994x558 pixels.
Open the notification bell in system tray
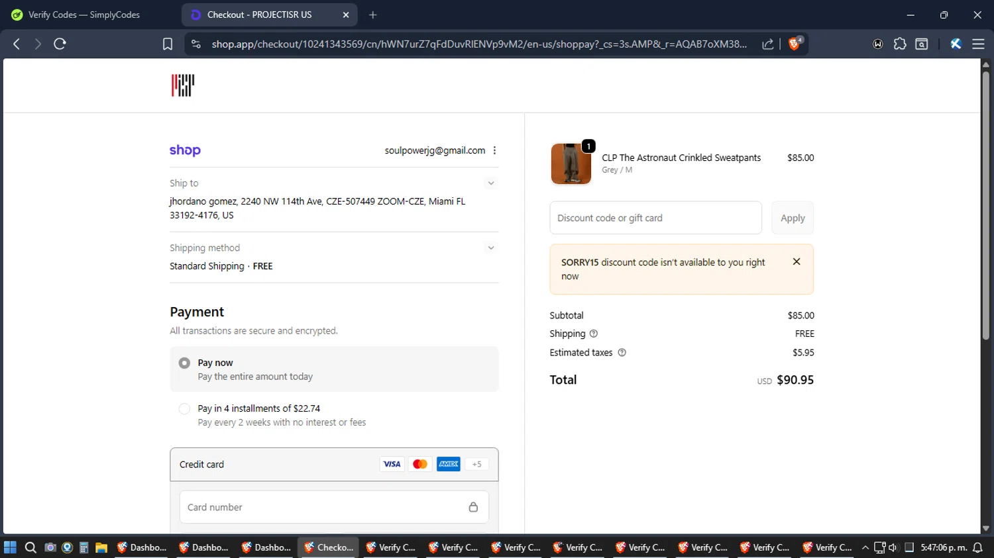tap(978, 547)
